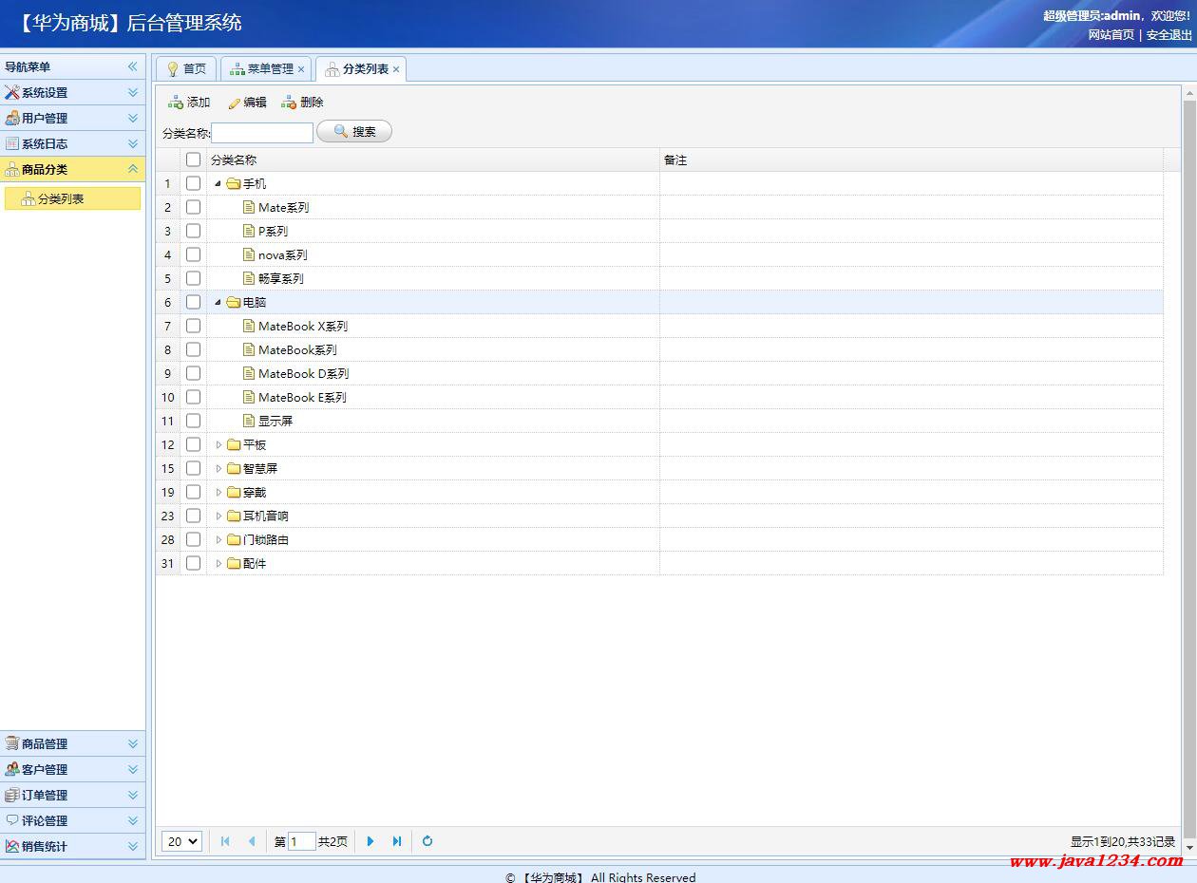Click the 备注 column header

click(912, 160)
